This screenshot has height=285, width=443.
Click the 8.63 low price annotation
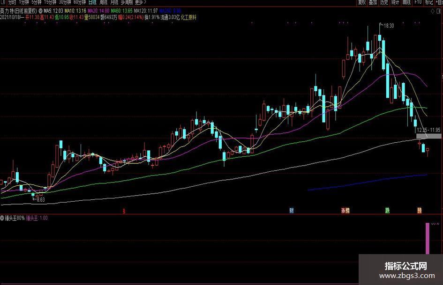pos(41,200)
